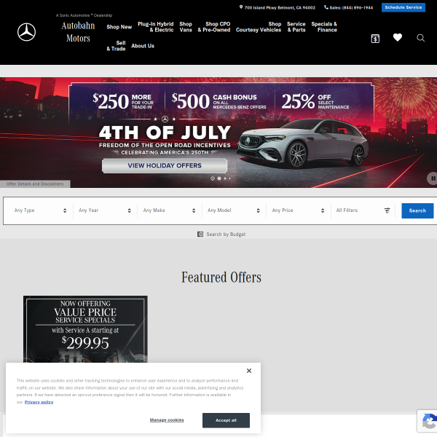Open the site search magnifier icon

[x=420, y=38]
